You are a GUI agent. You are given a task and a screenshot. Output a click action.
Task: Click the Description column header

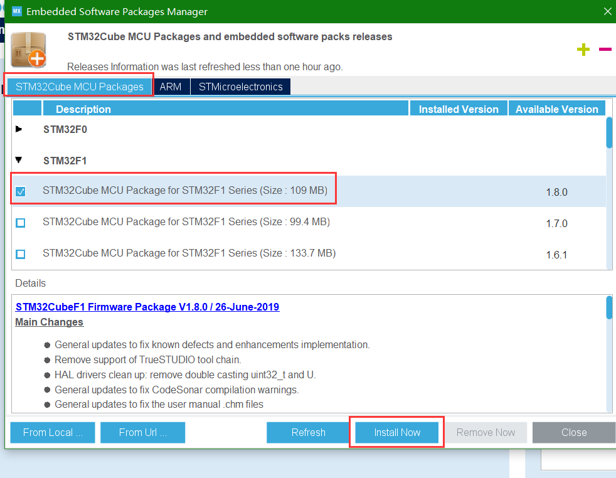(225, 109)
